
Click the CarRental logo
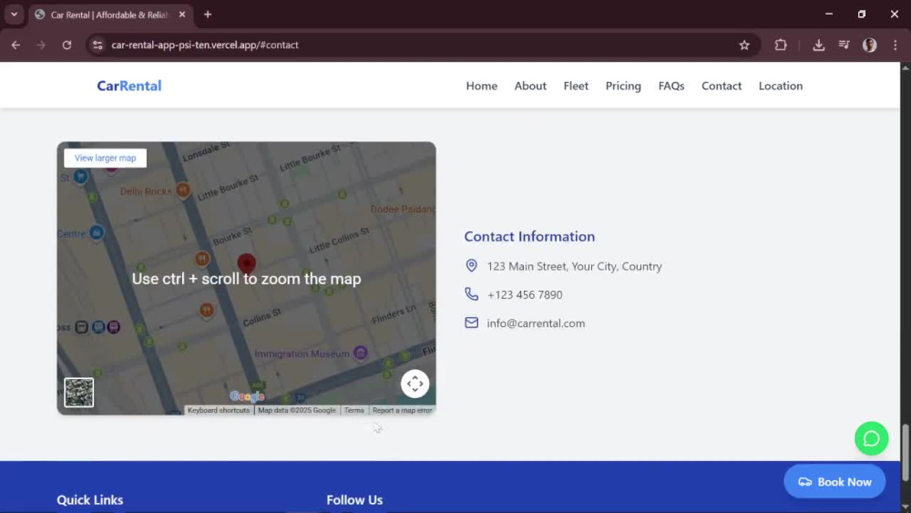point(129,86)
